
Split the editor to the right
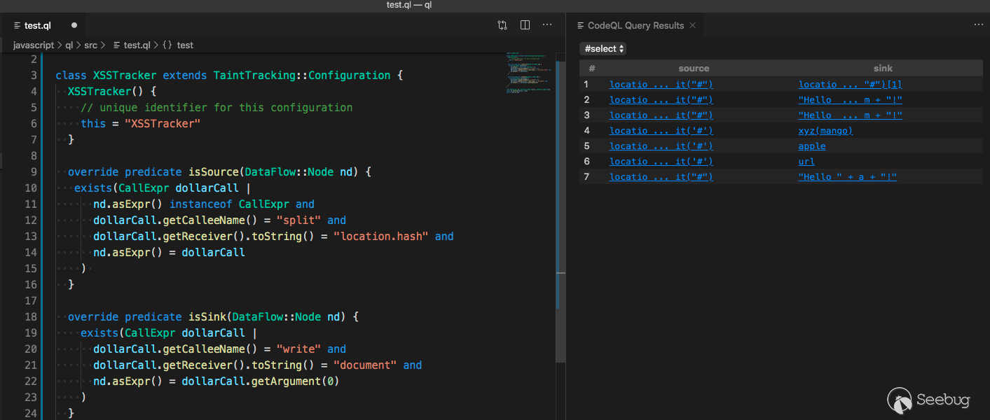tap(525, 25)
